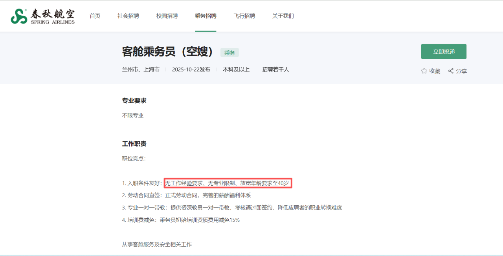Switch to the 社会招聘 tab
This screenshot has width=503, height=256.
tap(128, 16)
